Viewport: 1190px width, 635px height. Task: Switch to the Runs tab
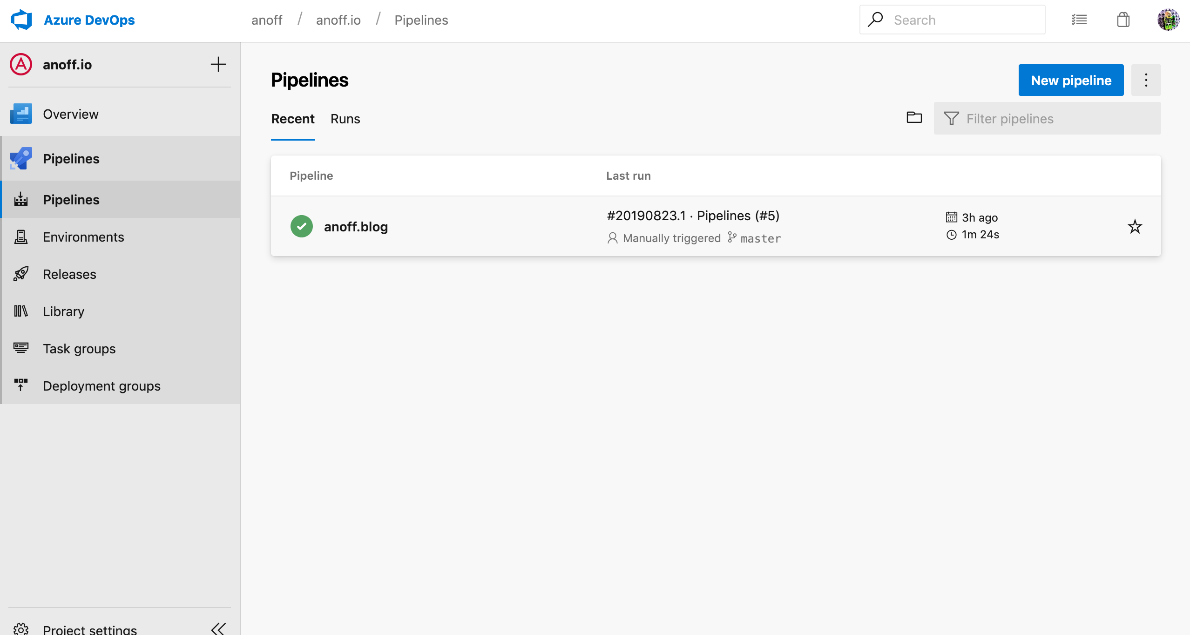coord(345,119)
